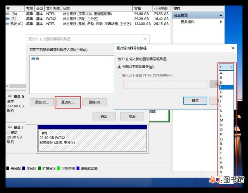Click the E: volume drive icon in volume list

[8, 19]
